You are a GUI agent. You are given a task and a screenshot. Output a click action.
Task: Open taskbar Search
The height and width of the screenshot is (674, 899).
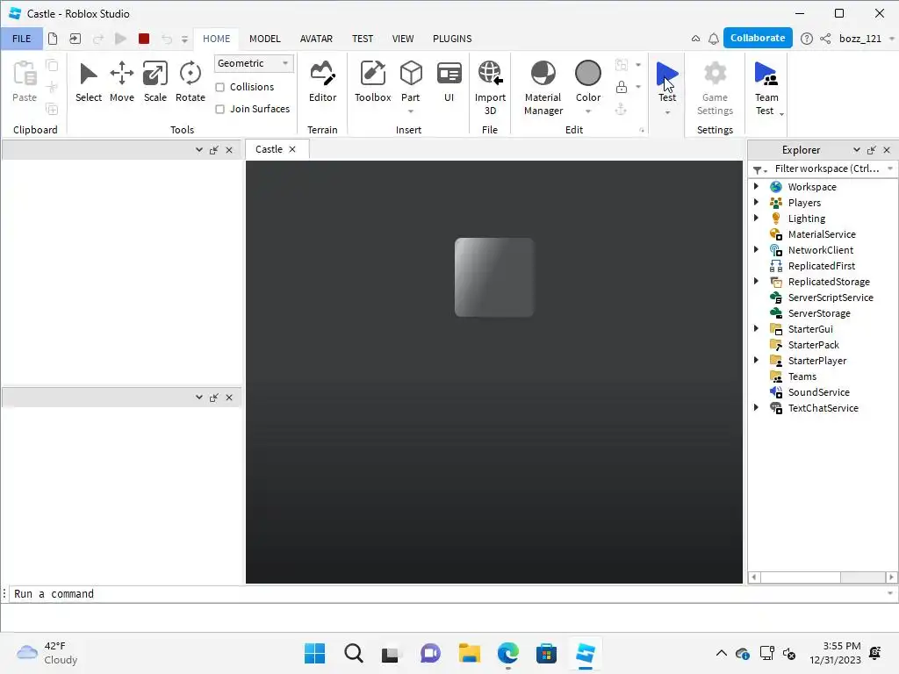353,653
